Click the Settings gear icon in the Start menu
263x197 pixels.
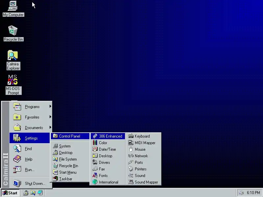[17, 138]
